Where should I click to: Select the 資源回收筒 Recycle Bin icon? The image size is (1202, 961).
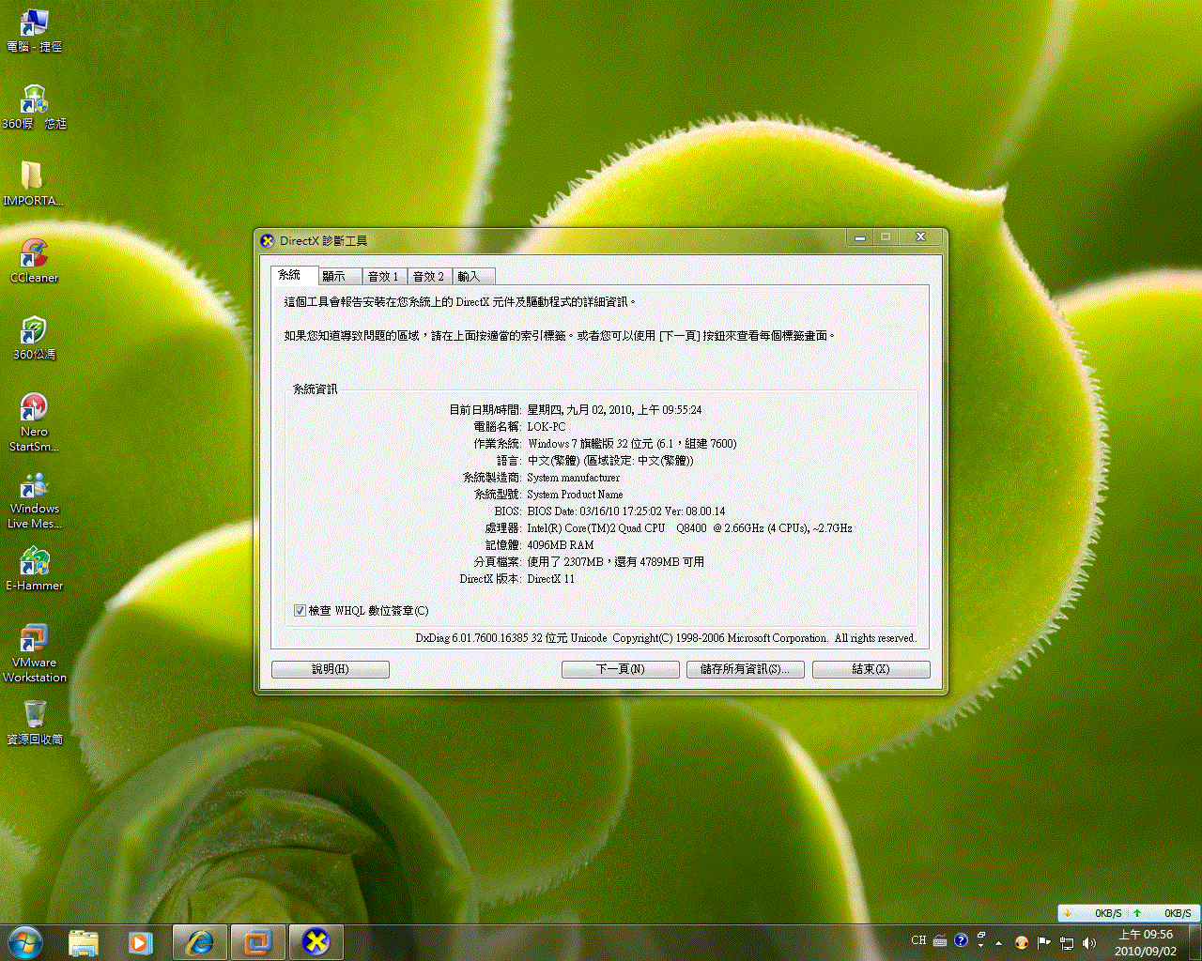pyautogui.click(x=34, y=723)
